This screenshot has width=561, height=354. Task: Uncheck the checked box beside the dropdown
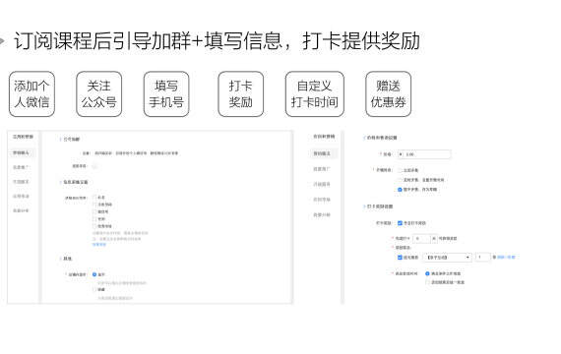tap(400, 257)
